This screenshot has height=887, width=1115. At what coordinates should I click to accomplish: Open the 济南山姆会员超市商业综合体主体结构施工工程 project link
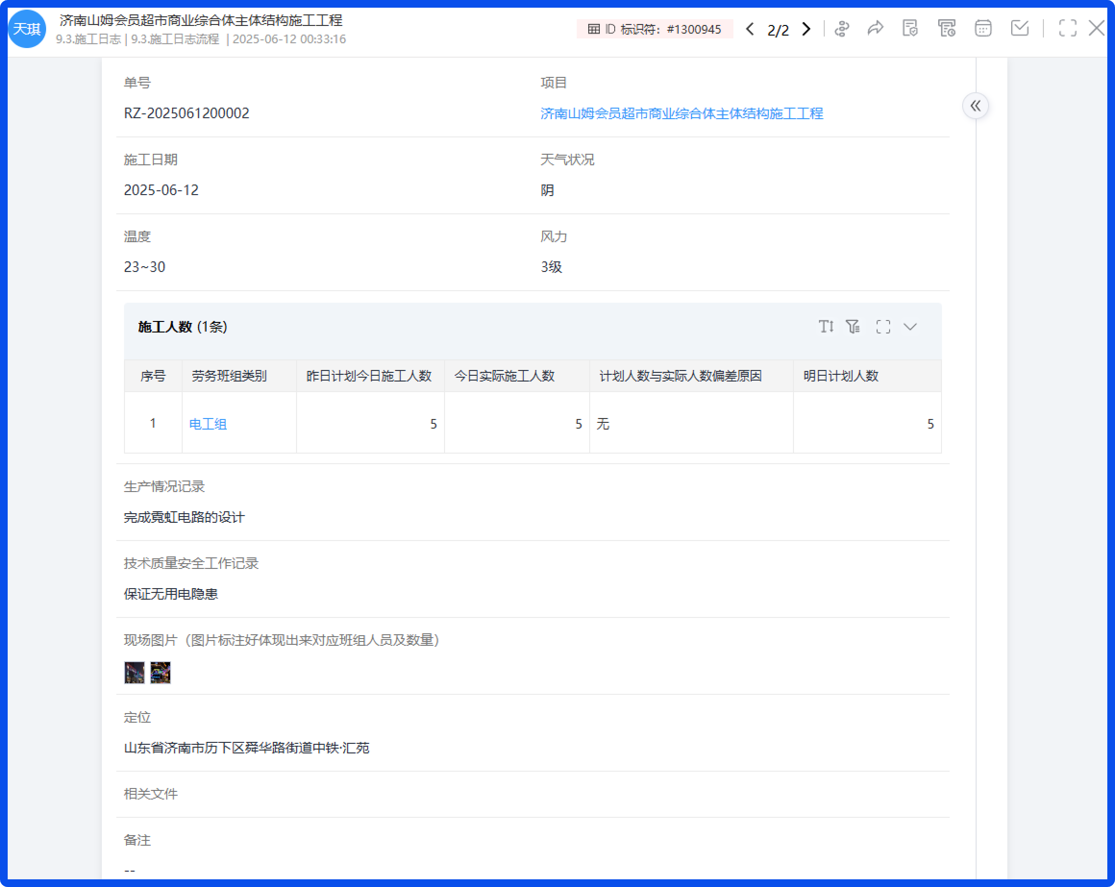click(681, 114)
